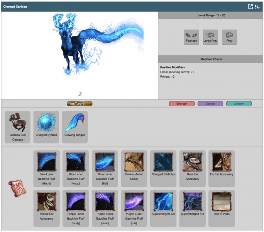Click the purple Speed stat pill
Viewport: 264px width, 232px height.
click(x=210, y=104)
